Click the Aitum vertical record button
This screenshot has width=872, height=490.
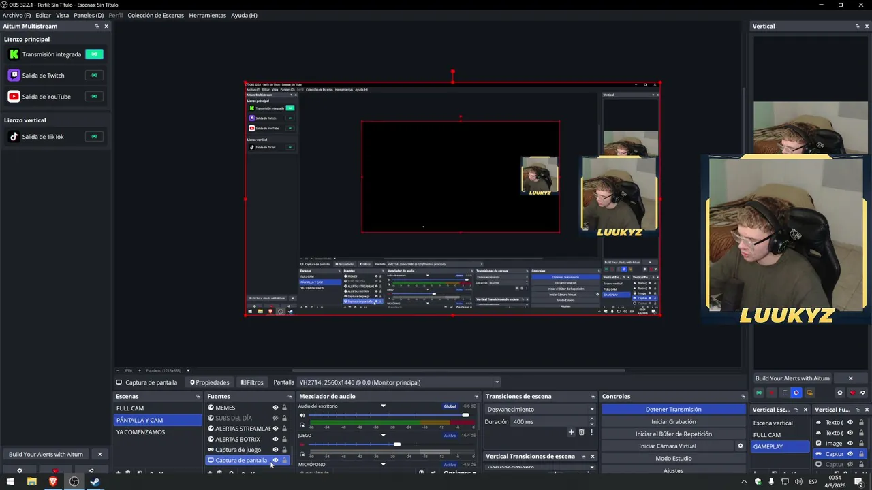coord(771,393)
